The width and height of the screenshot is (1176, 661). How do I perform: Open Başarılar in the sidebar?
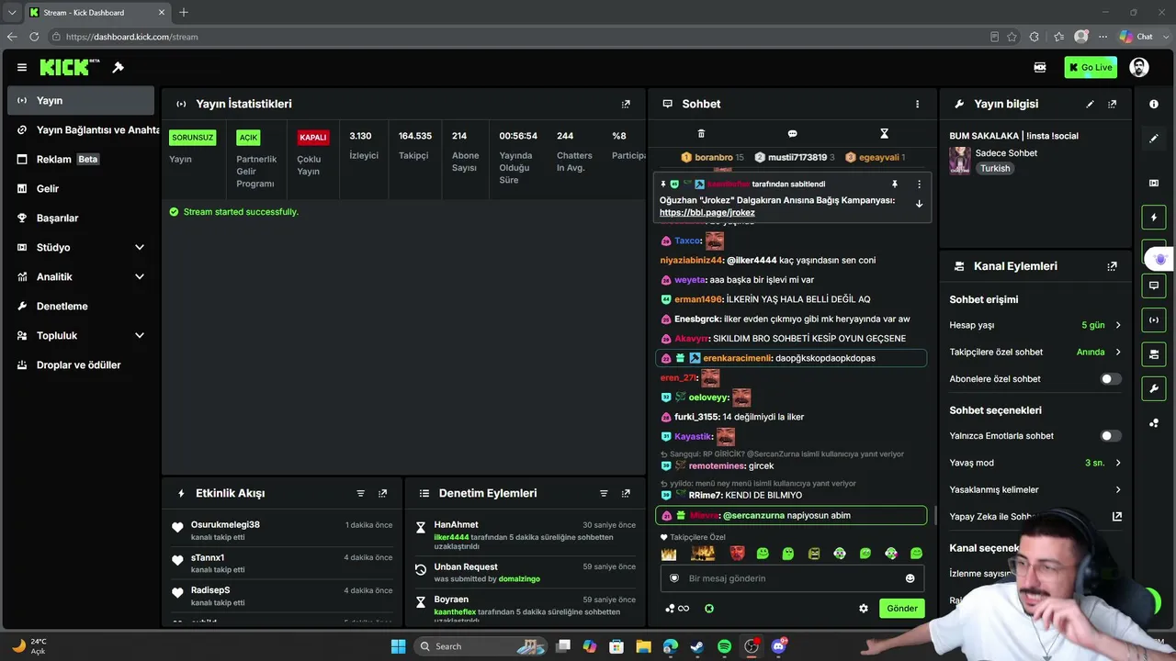(81, 218)
